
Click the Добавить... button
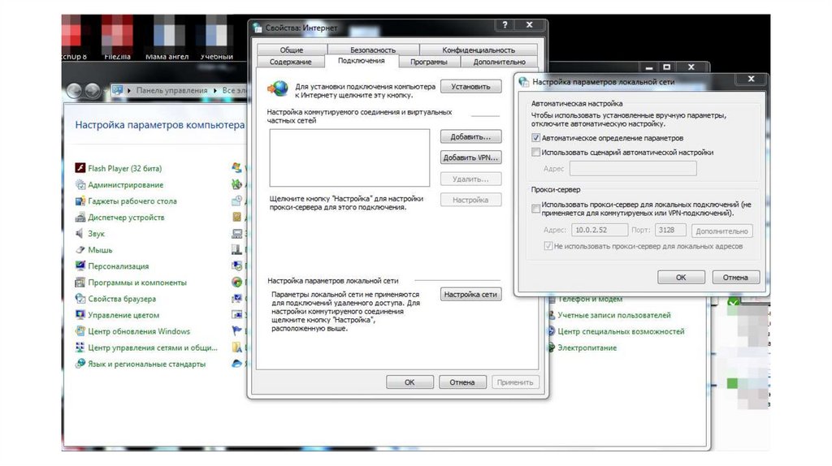point(470,136)
